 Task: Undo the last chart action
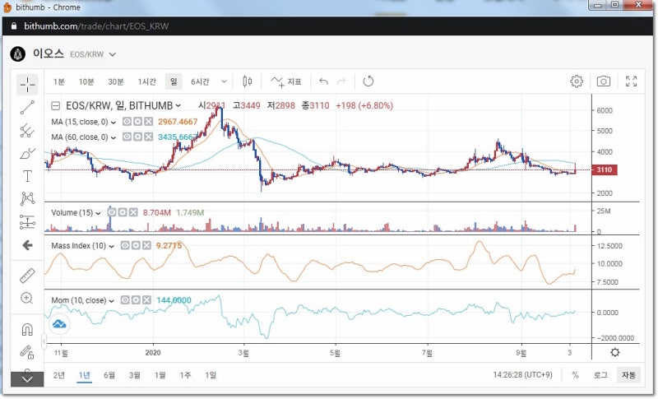323,81
